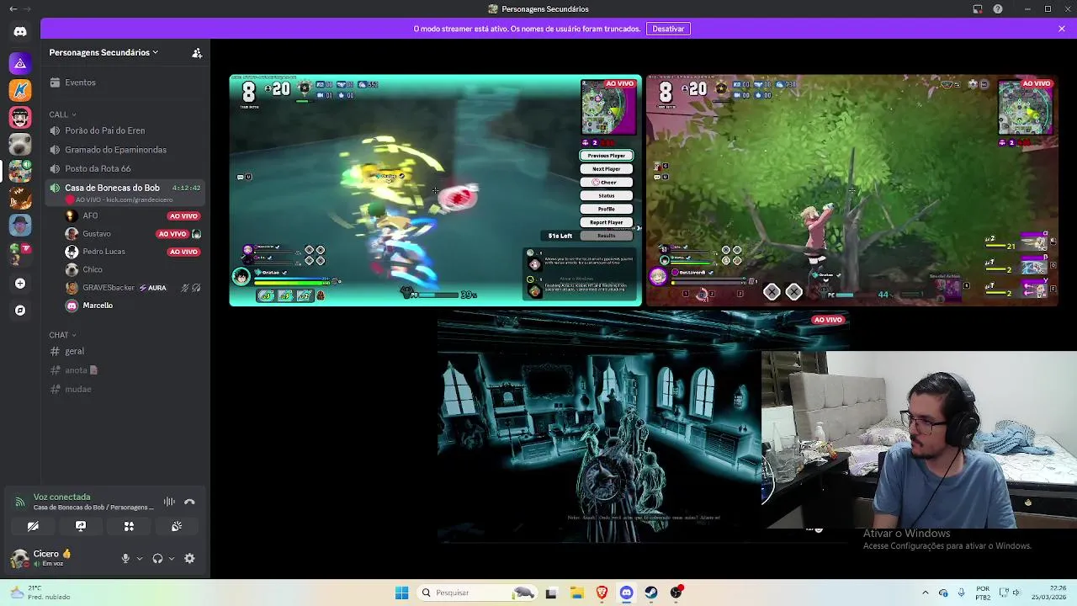Open the white seal server icon
The height and width of the screenshot is (606, 1077).
click(x=20, y=144)
